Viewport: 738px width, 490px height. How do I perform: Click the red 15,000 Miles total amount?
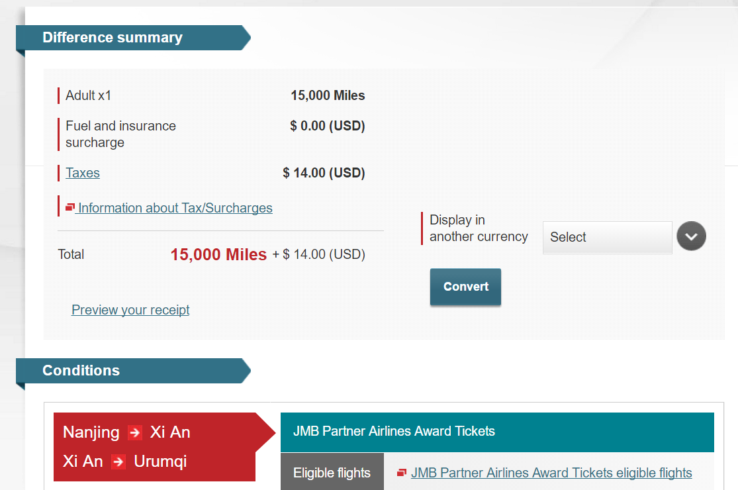[218, 255]
